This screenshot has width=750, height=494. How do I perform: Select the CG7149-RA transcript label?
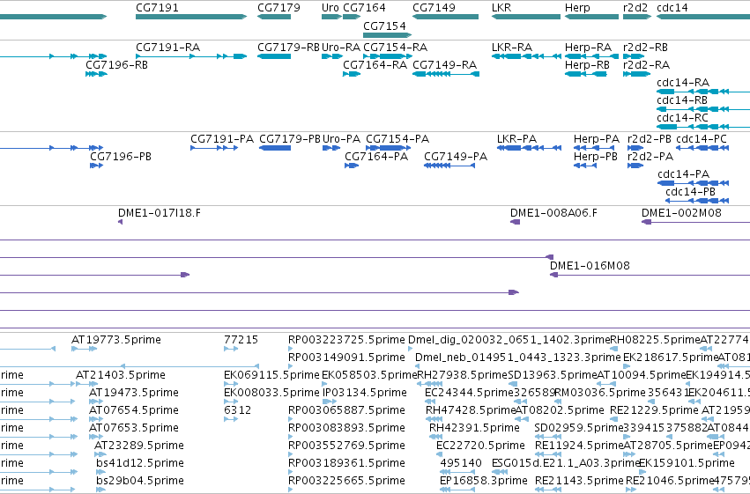pos(444,65)
